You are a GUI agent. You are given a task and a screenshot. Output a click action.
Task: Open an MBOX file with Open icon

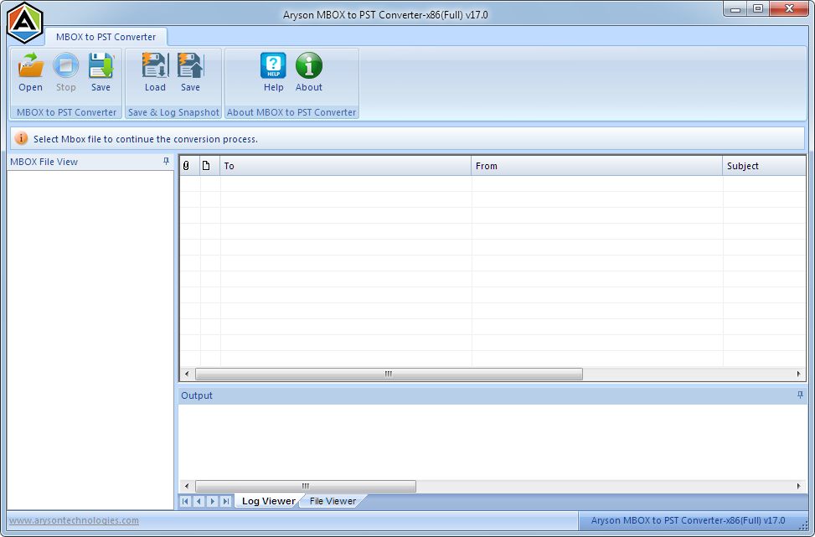31,72
